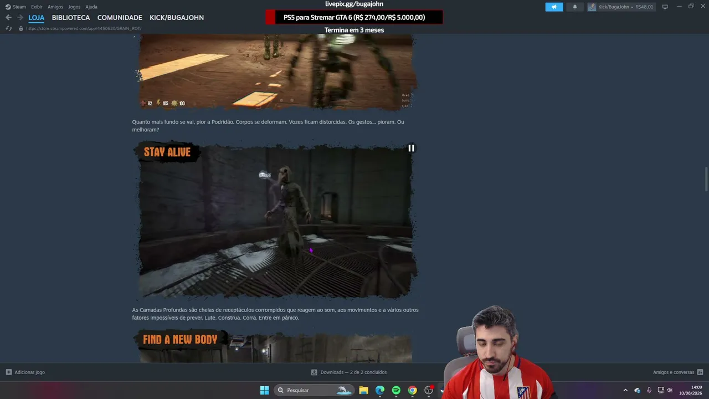Click the R$48,01 wallet balance
The height and width of the screenshot is (399, 709).
click(x=644, y=7)
